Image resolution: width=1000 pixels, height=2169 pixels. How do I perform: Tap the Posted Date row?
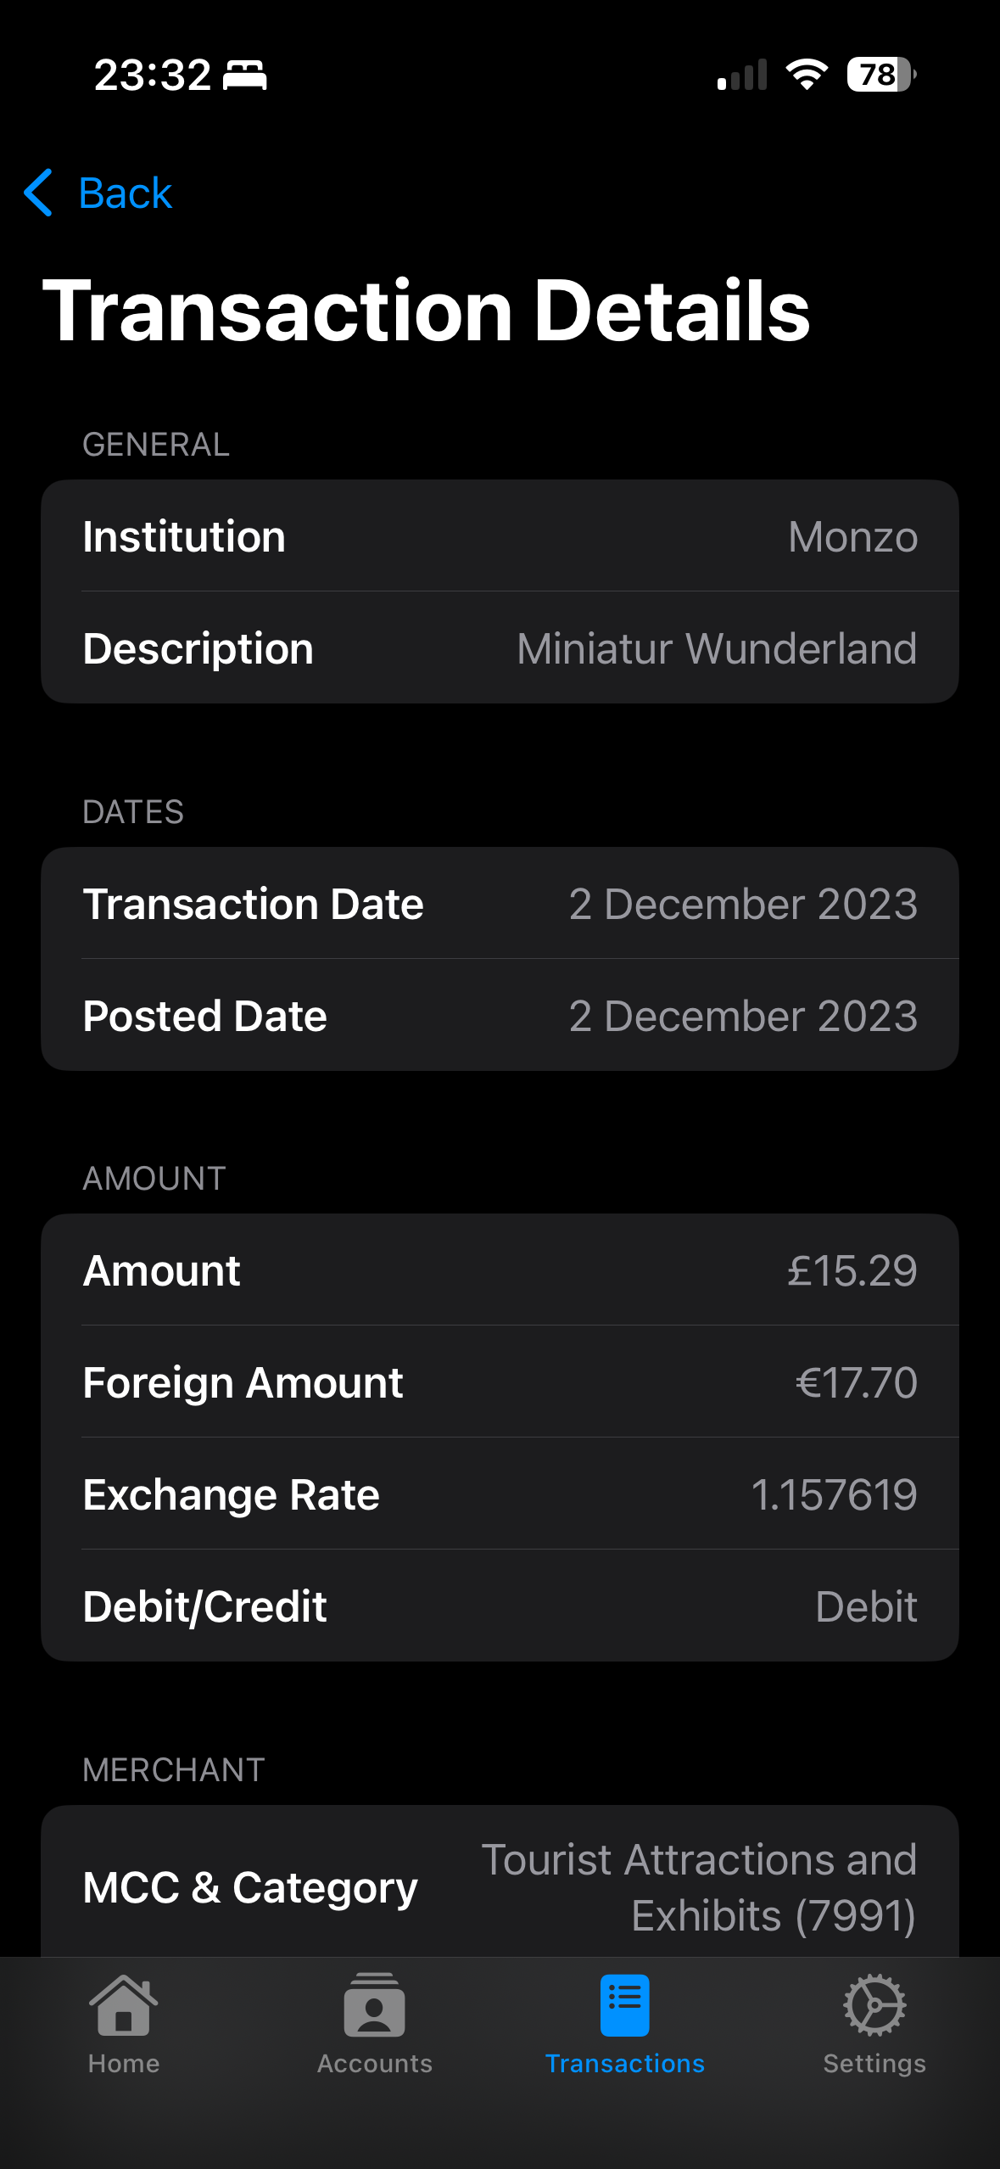coord(500,1016)
